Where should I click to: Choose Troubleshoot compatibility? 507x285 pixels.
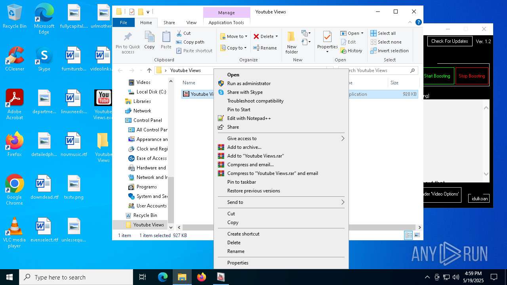[x=281, y=101]
